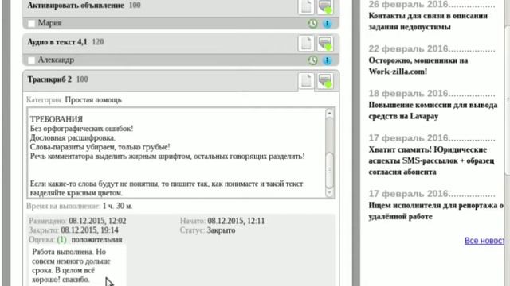The height and width of the screenshot is (286, 510).
Task: Open document icon for Аудио в текст 4,1
Action: point(306,43)
